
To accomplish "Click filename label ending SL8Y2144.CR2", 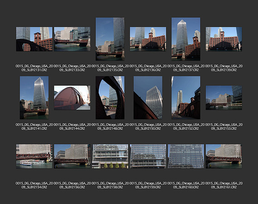I will point(72,126).
